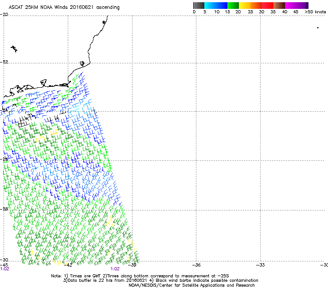328x288 pixels.
Task: Select the "25" legend scale label
Action: pyautogui.click(x=250, y=12)
